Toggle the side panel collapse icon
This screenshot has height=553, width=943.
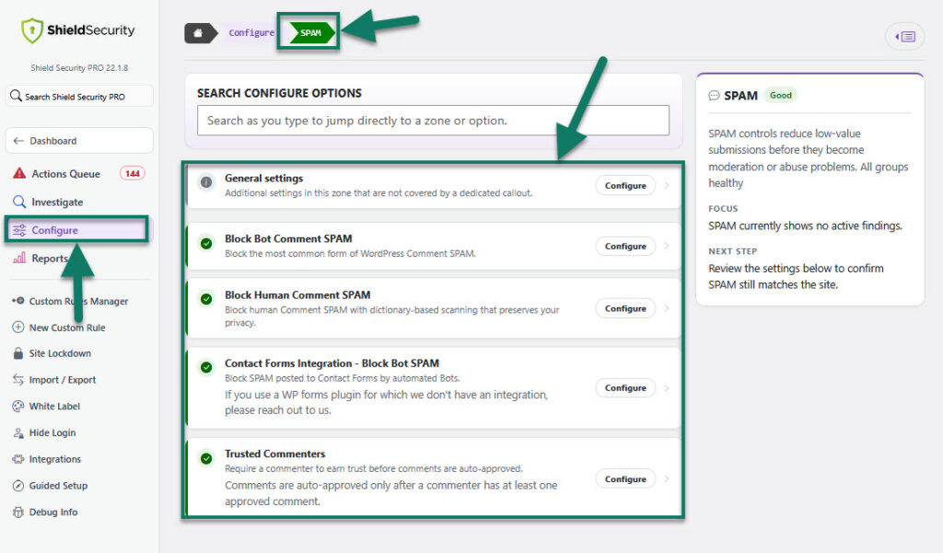905,37
